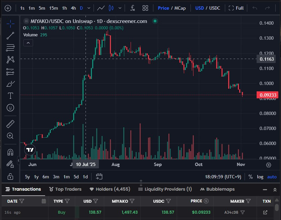Open the long position forecasting tool
Screen dimensions: 281x220
10,72
